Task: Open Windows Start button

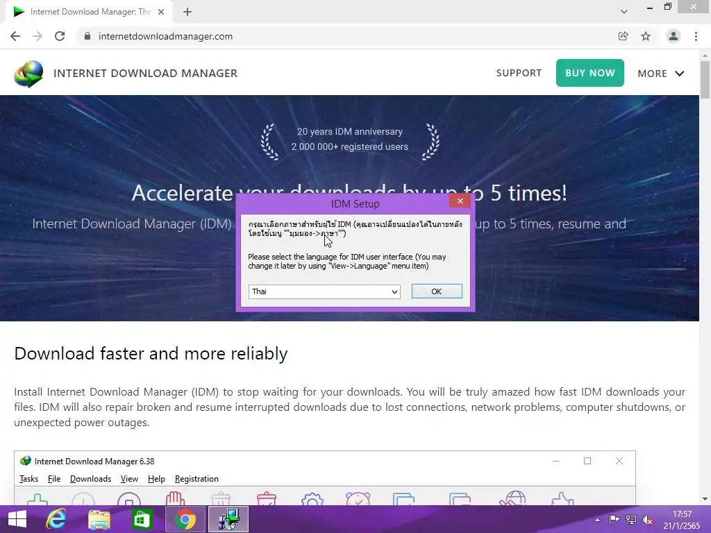Action: 17,519
